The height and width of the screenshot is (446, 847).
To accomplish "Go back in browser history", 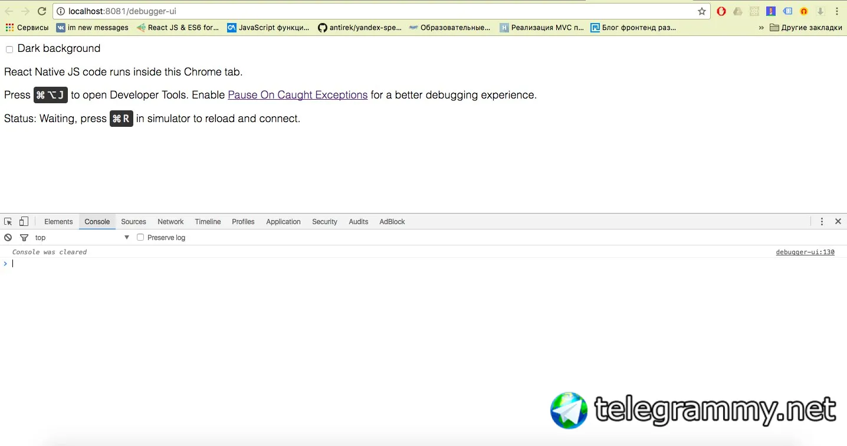I will tap(9, 11).
